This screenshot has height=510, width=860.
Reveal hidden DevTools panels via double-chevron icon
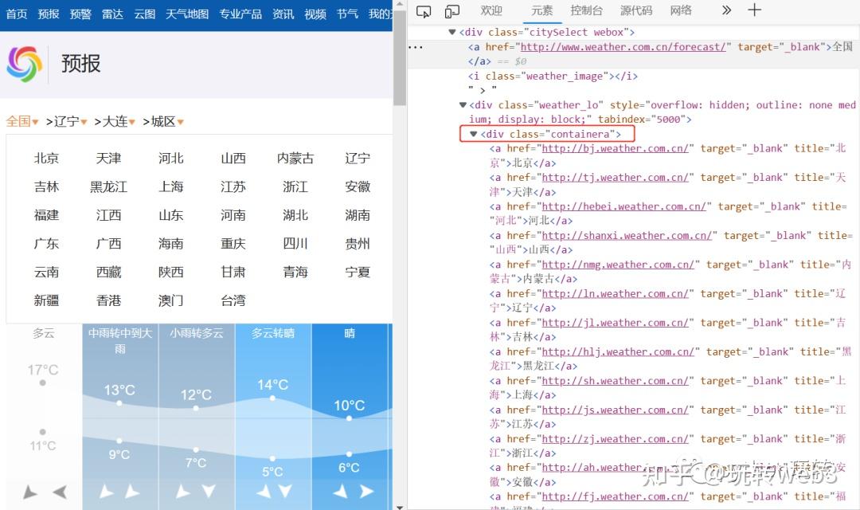[725, 10]
